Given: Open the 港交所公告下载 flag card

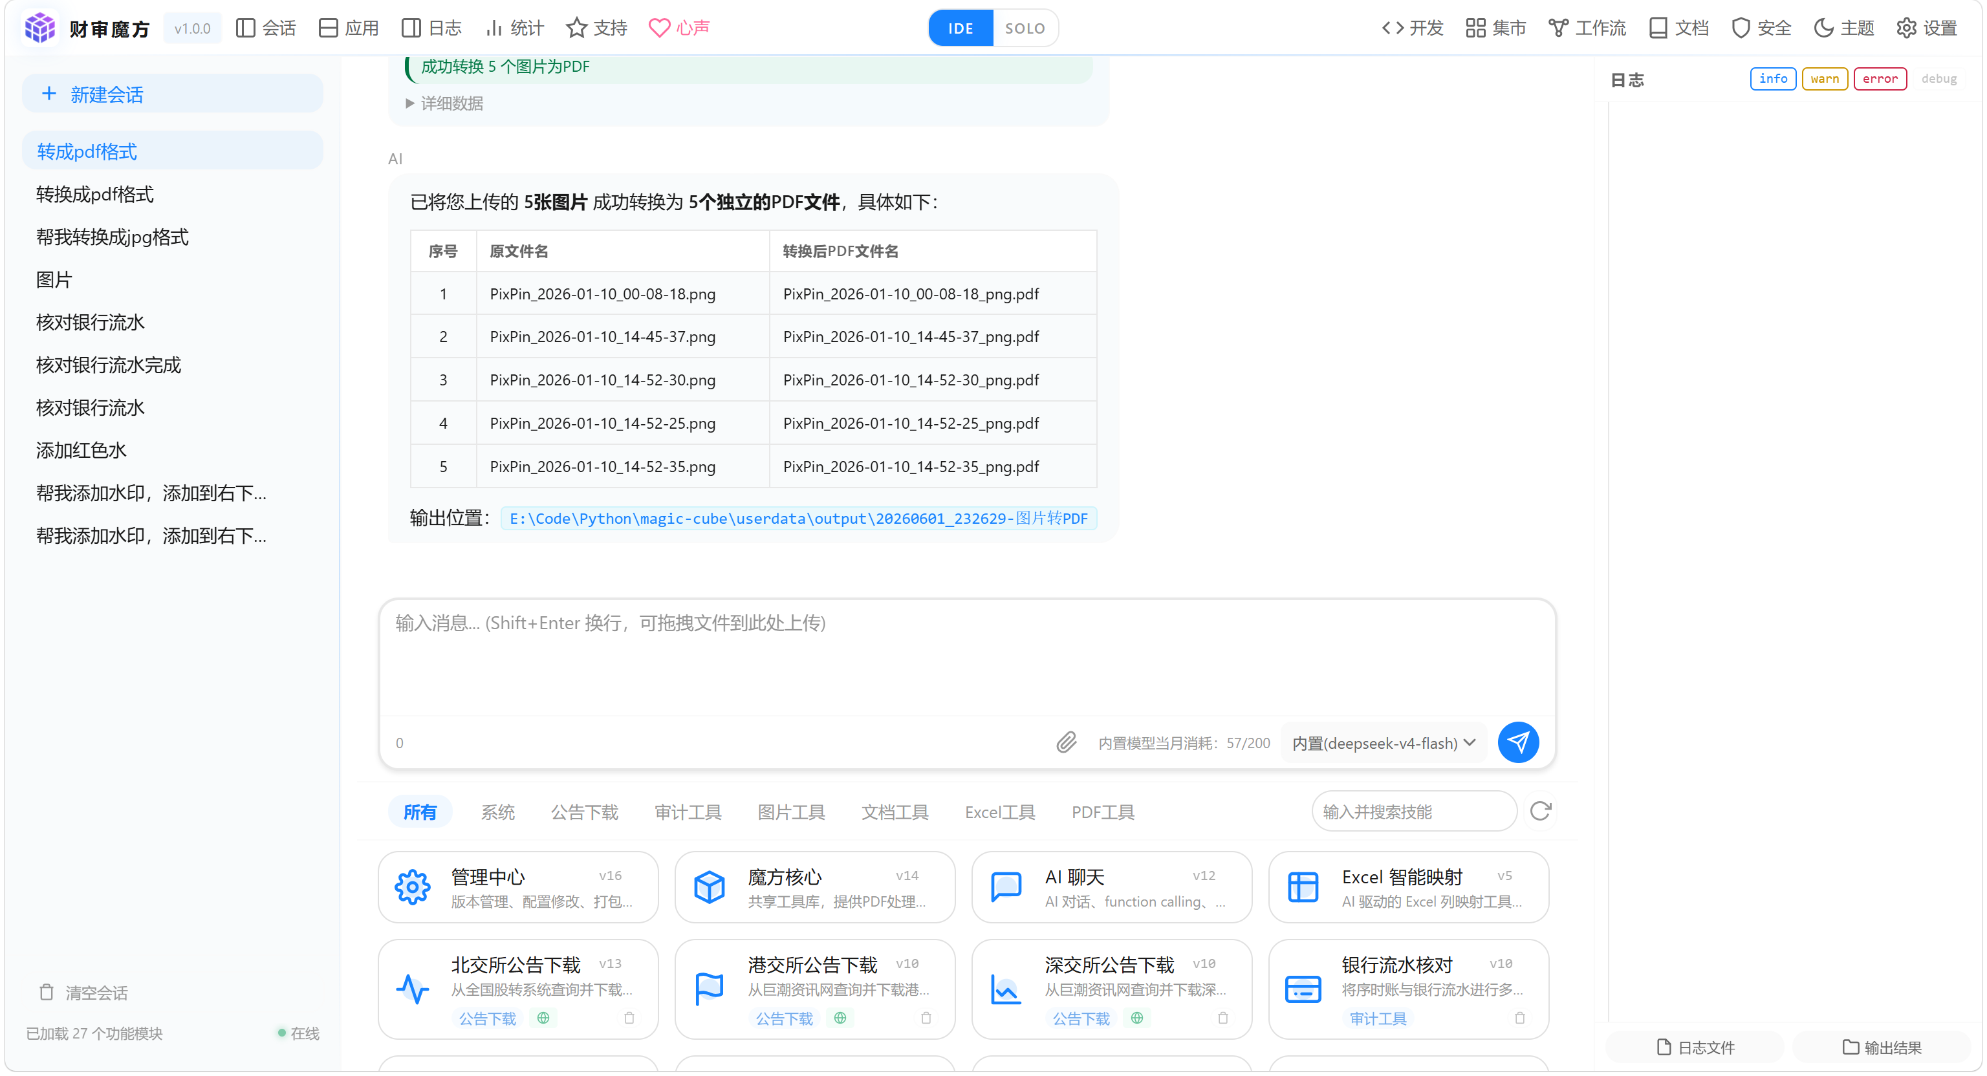Looking at the screenshot, I should click(x=814, y=989).
